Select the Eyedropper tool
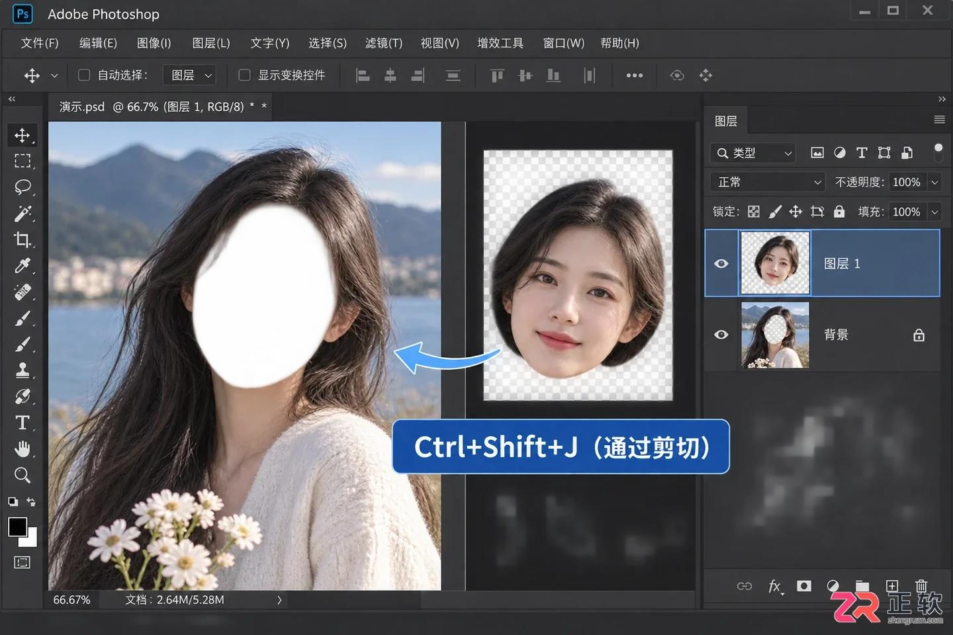The height and width of the screenshot is (635, 953). coord(23,266)
